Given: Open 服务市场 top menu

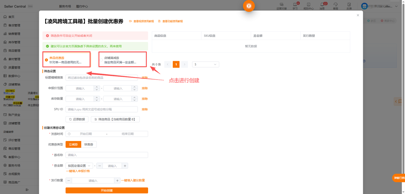Looking at the screenshot, I should tap(65, 6).
